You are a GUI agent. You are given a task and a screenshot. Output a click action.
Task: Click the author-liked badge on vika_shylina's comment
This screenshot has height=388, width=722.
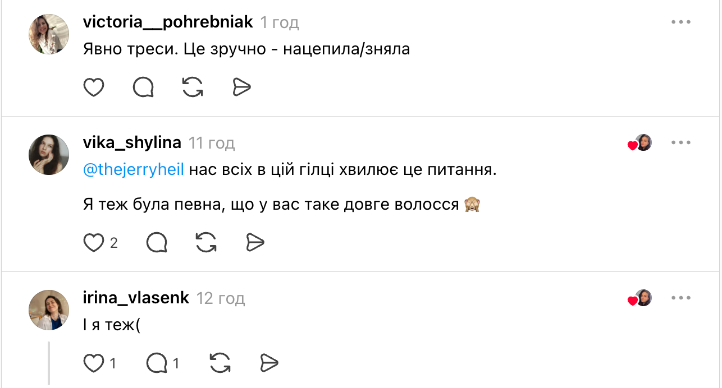pos(640,144)
